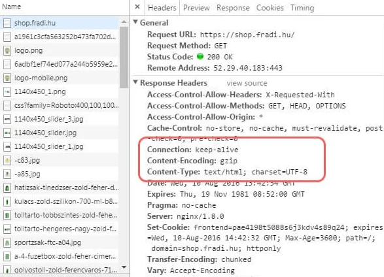Click the icon beside kulacs-zold-szilikon-700-ml
The height and width of the screenshot is (277, 384).
7,201
